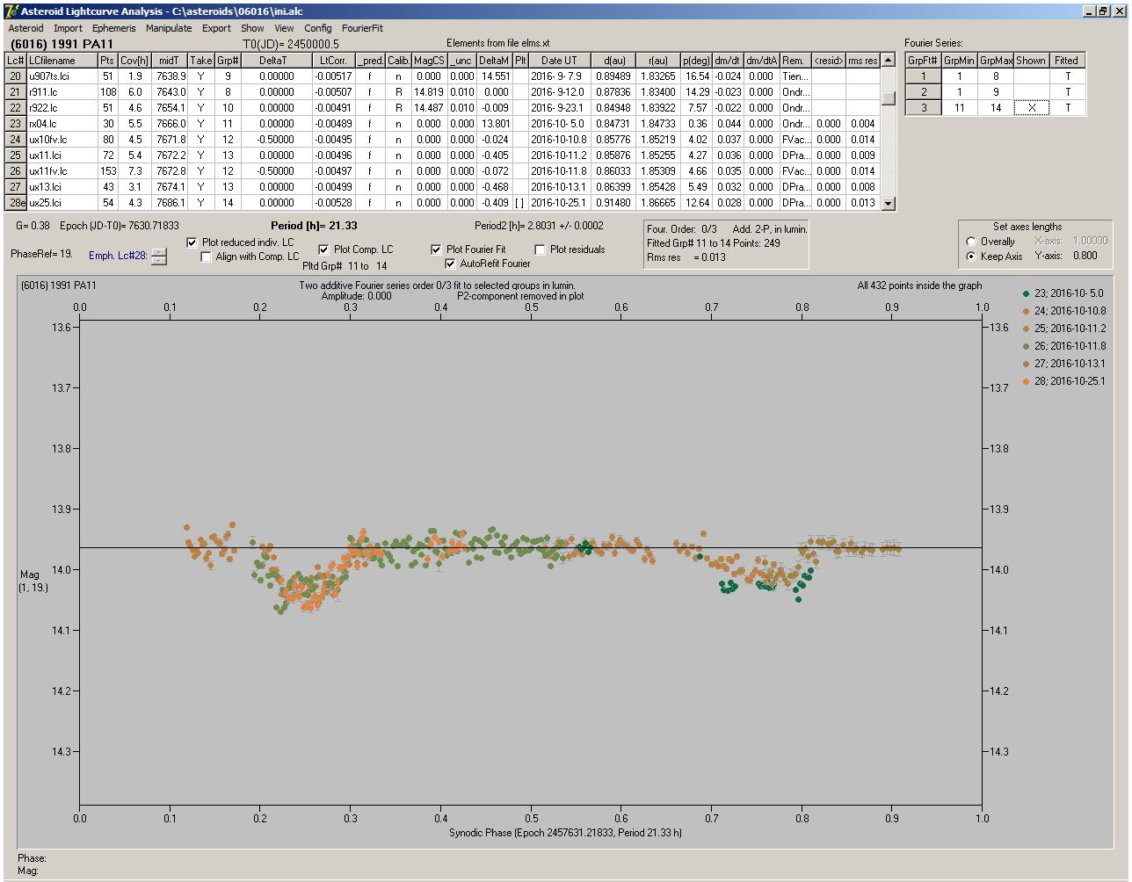
Task: Click Fourier Series group row 2 header
Action: tap(924, 92)
